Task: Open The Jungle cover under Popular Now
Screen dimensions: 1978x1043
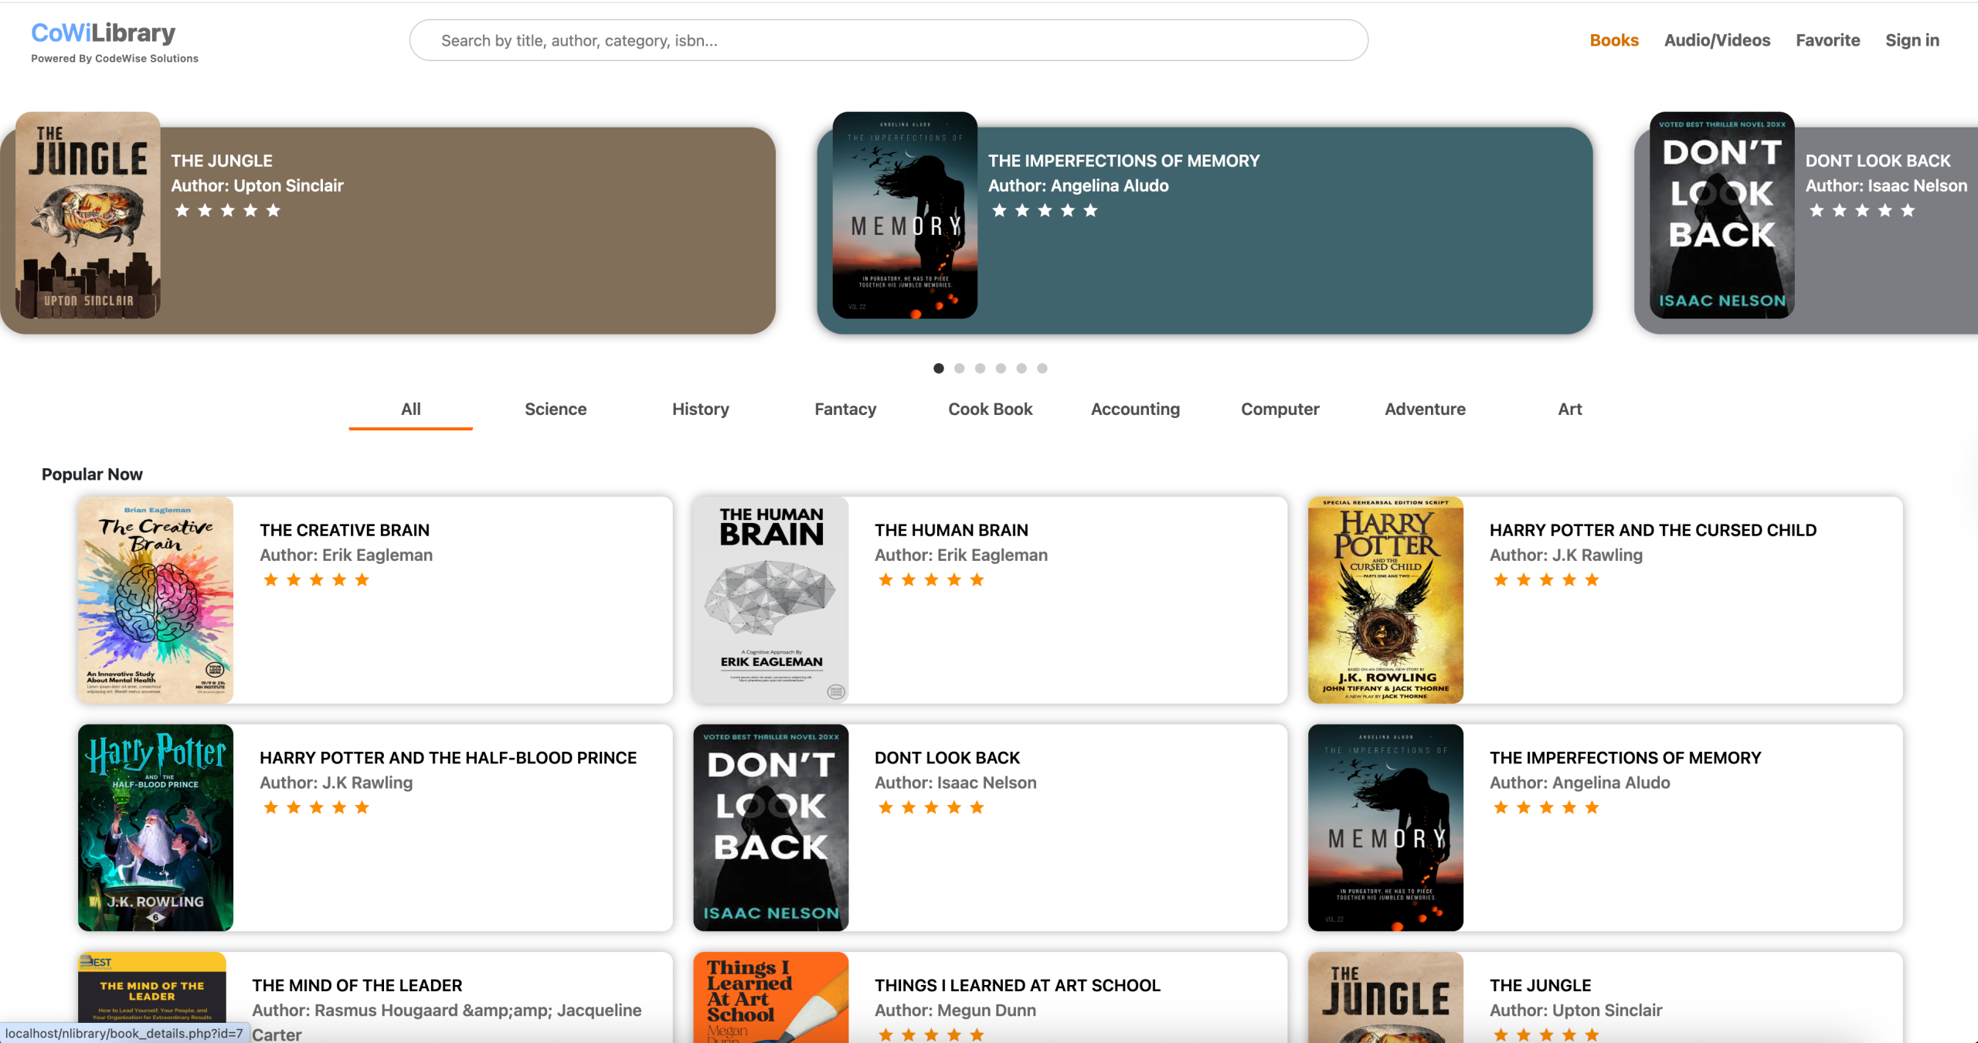Action: pyautogui.click(x=1385, y=997)
